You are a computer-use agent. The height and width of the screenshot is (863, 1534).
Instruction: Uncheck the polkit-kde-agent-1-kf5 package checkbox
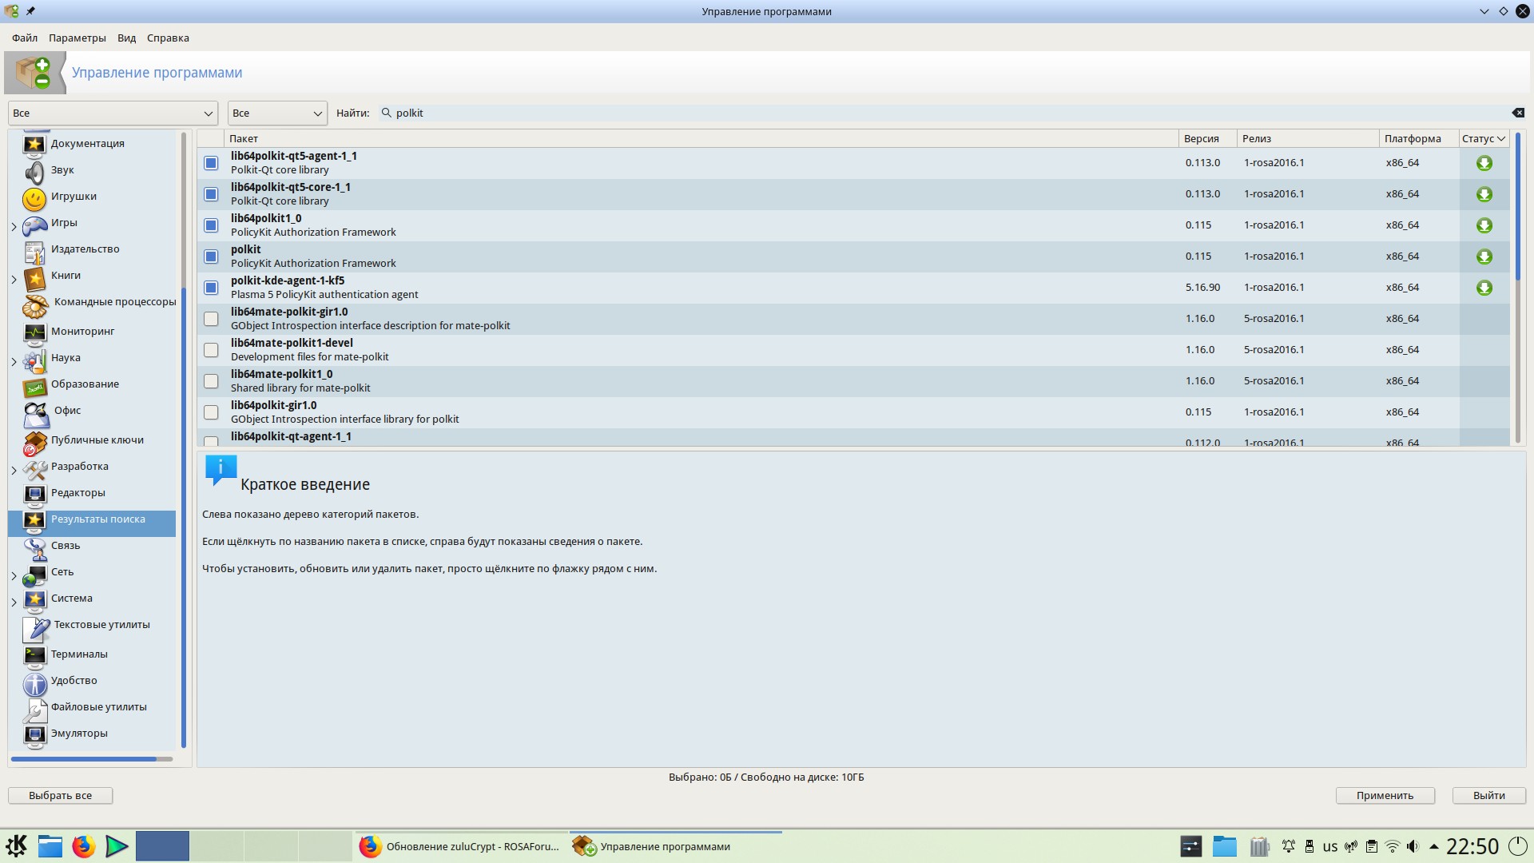click(211, 288)
